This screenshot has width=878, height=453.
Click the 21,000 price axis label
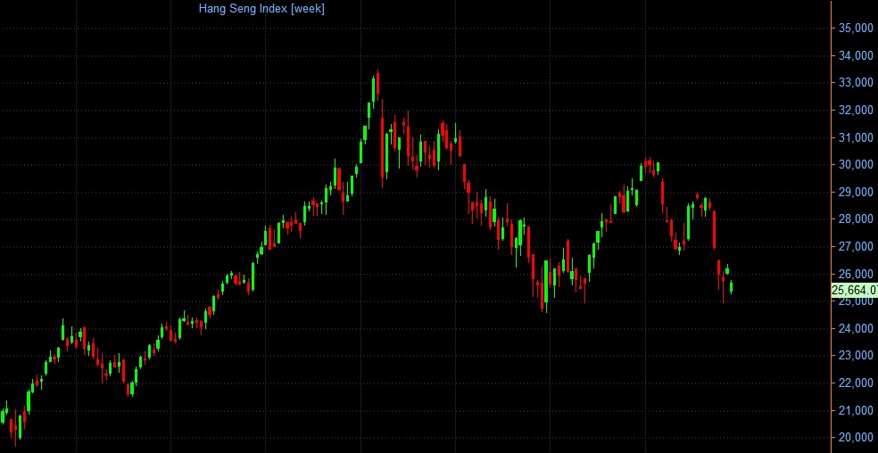point(856,410)
